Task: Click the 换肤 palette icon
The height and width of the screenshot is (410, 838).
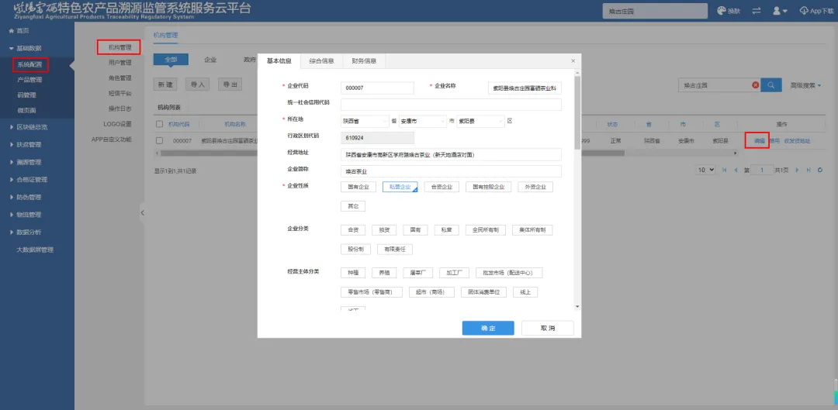Action: coord(722,11)
